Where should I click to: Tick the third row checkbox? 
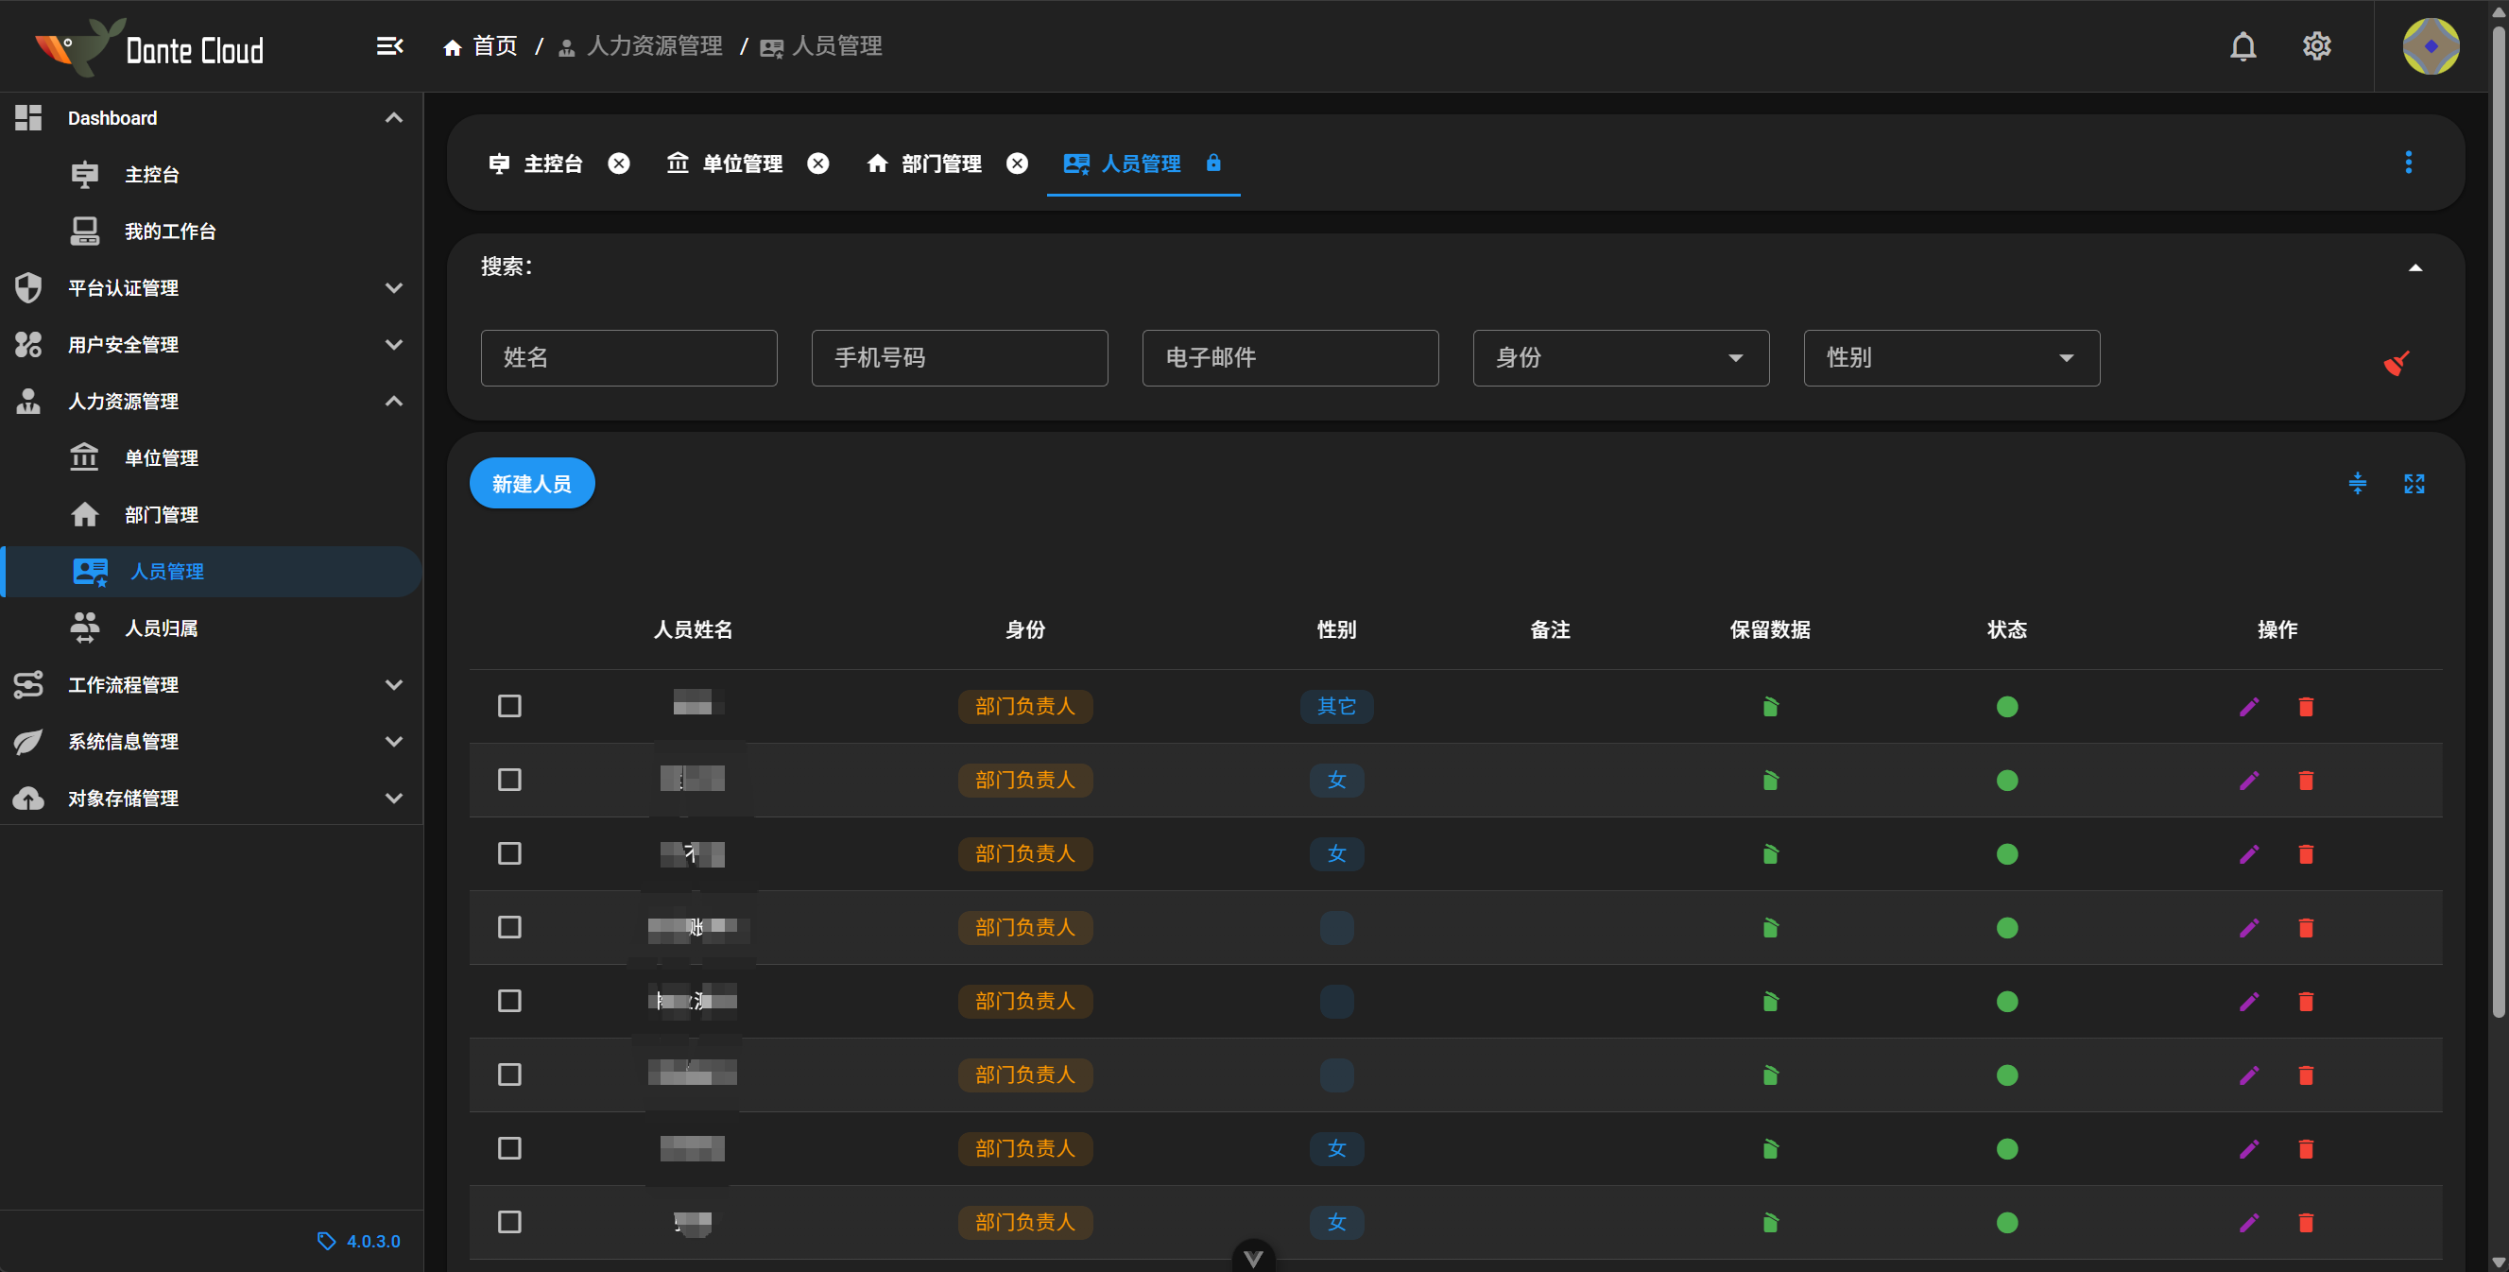coord(509,853)
